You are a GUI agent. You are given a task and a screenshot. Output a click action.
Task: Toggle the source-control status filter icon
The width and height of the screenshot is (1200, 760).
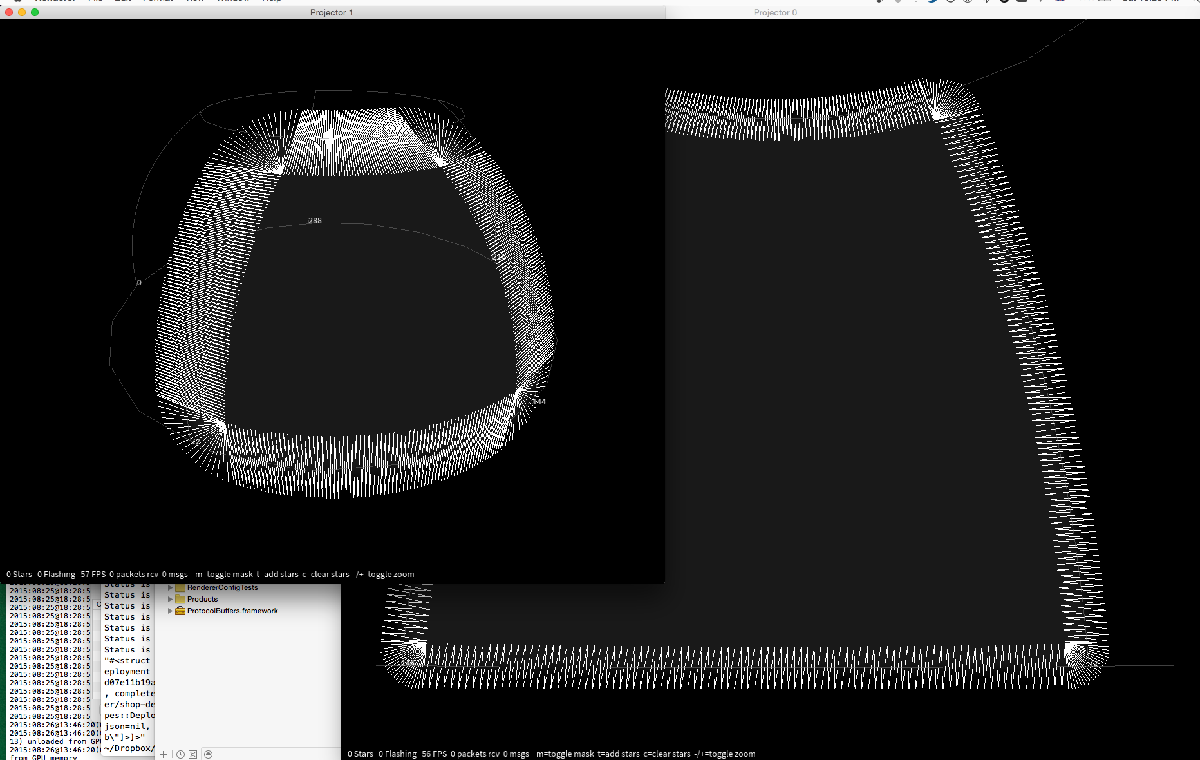coord(192,754)
